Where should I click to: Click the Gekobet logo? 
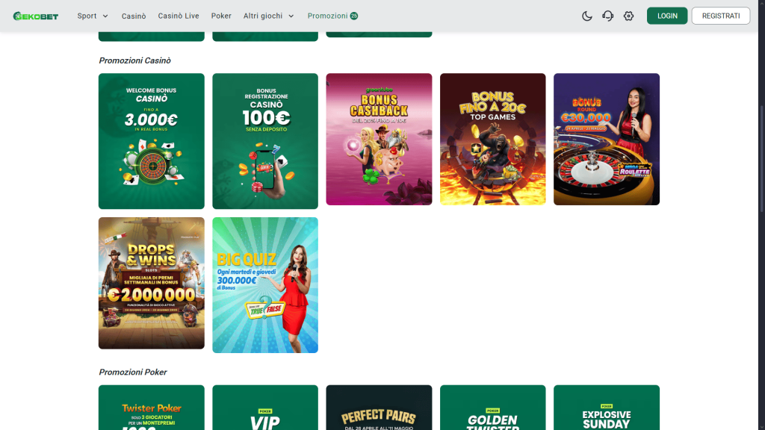click(35, 15)
